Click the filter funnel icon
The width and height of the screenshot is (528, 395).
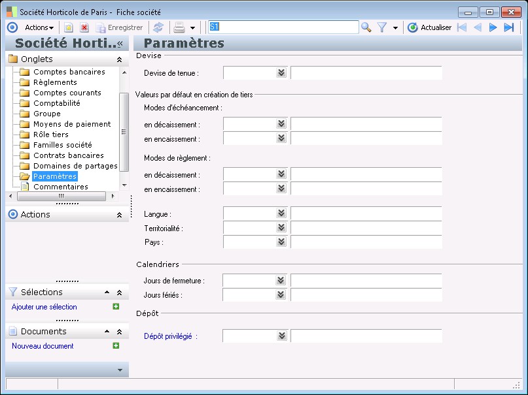coord(382,27)
